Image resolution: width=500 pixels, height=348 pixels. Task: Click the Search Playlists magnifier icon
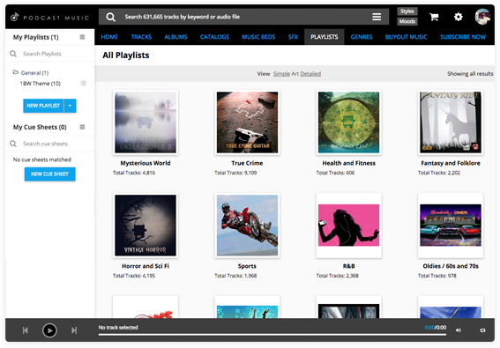click(x=13, y=54)
